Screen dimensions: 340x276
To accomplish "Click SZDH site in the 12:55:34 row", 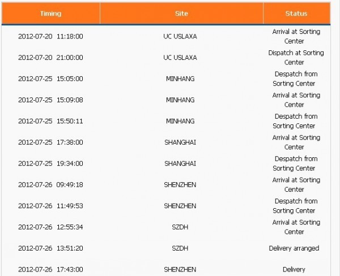I will [180, 227].
